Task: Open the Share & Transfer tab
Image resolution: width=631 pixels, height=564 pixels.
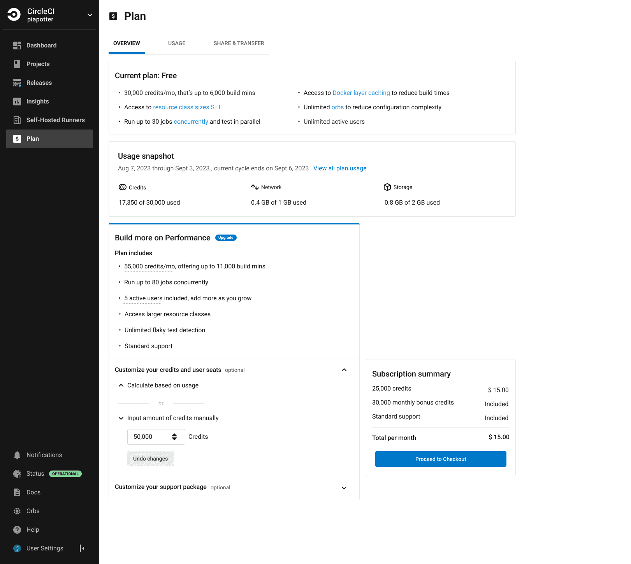Action: click(239, 43)
